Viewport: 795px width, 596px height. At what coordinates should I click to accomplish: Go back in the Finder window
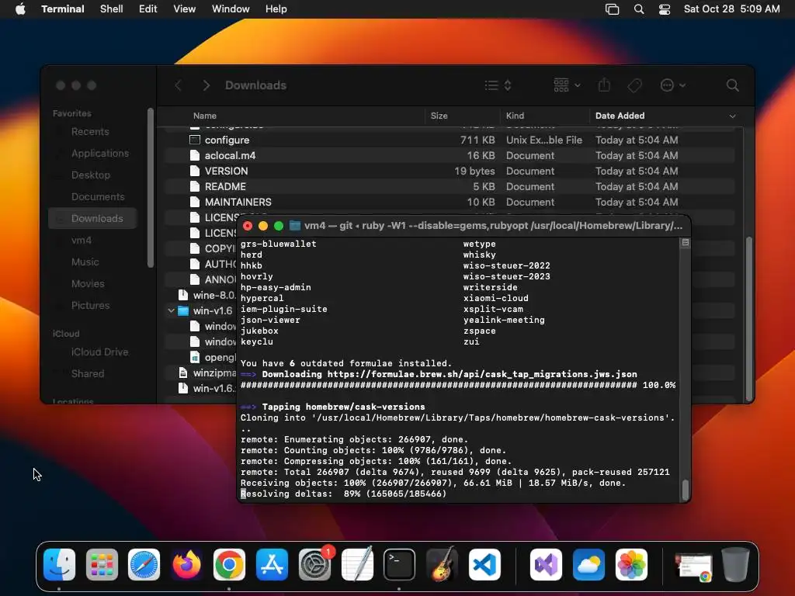click(178, 85)
